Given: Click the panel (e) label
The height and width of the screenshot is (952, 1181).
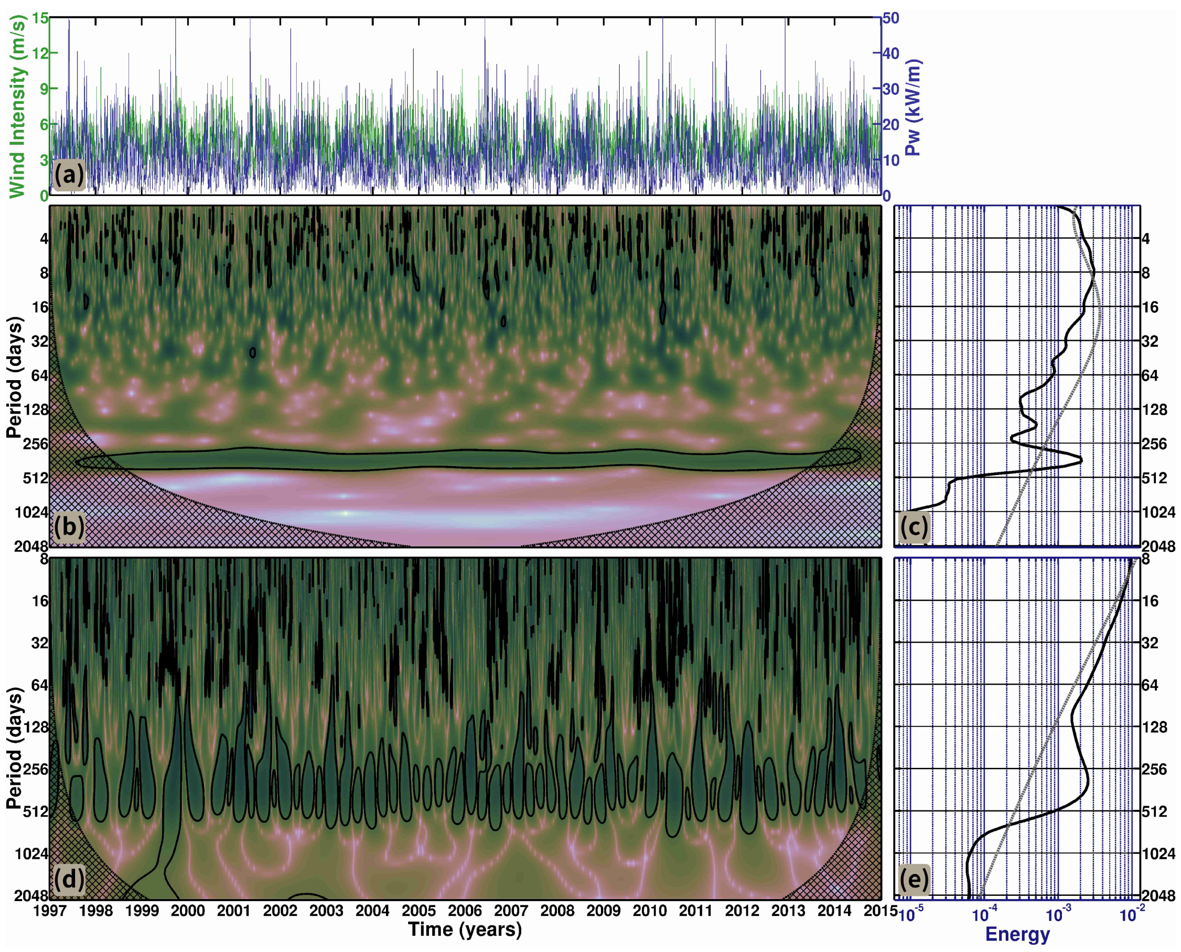Looking at the screenshot, I should 915,879.
